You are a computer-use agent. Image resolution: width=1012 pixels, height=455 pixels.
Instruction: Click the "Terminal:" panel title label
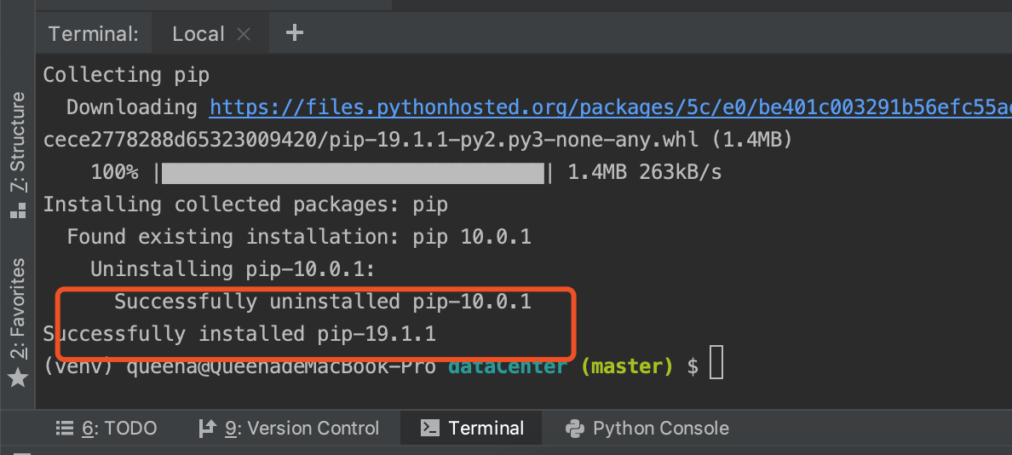93,34
